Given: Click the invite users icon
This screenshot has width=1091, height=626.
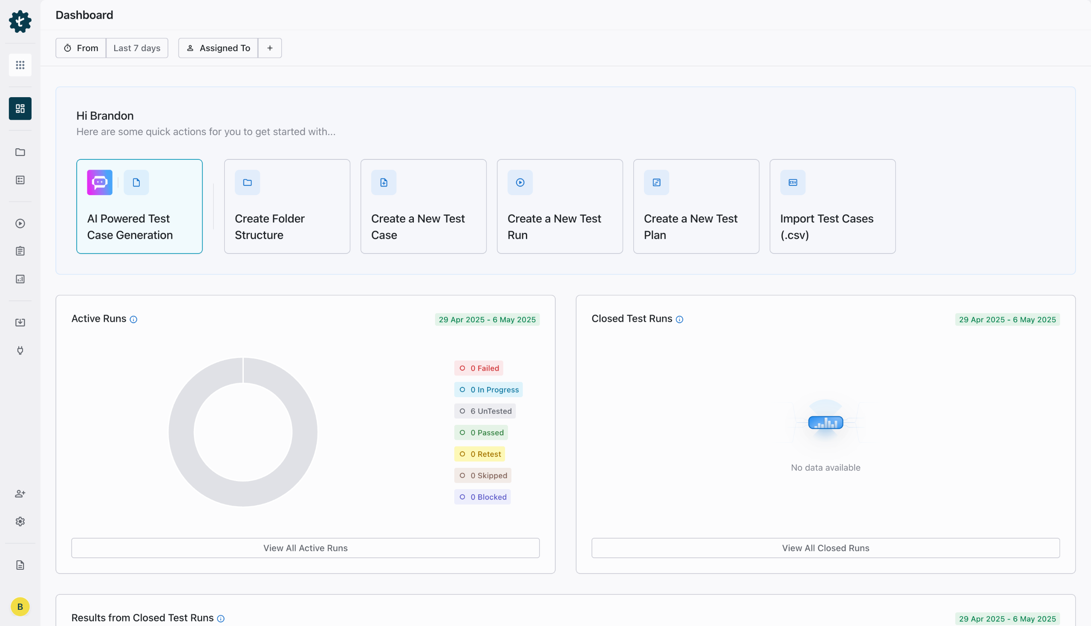Looking at the screenshot, I should [20, 493].
